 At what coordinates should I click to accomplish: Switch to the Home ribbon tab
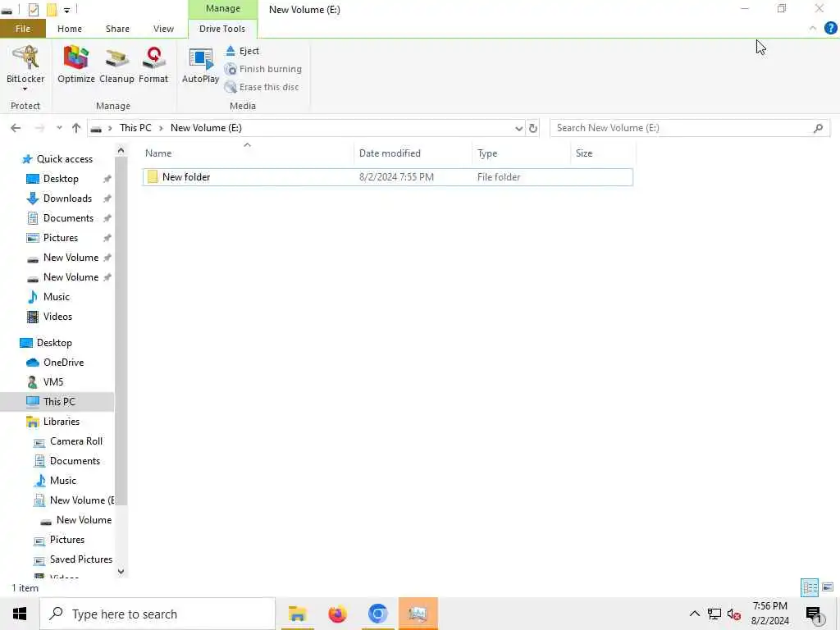click(70, 29)
